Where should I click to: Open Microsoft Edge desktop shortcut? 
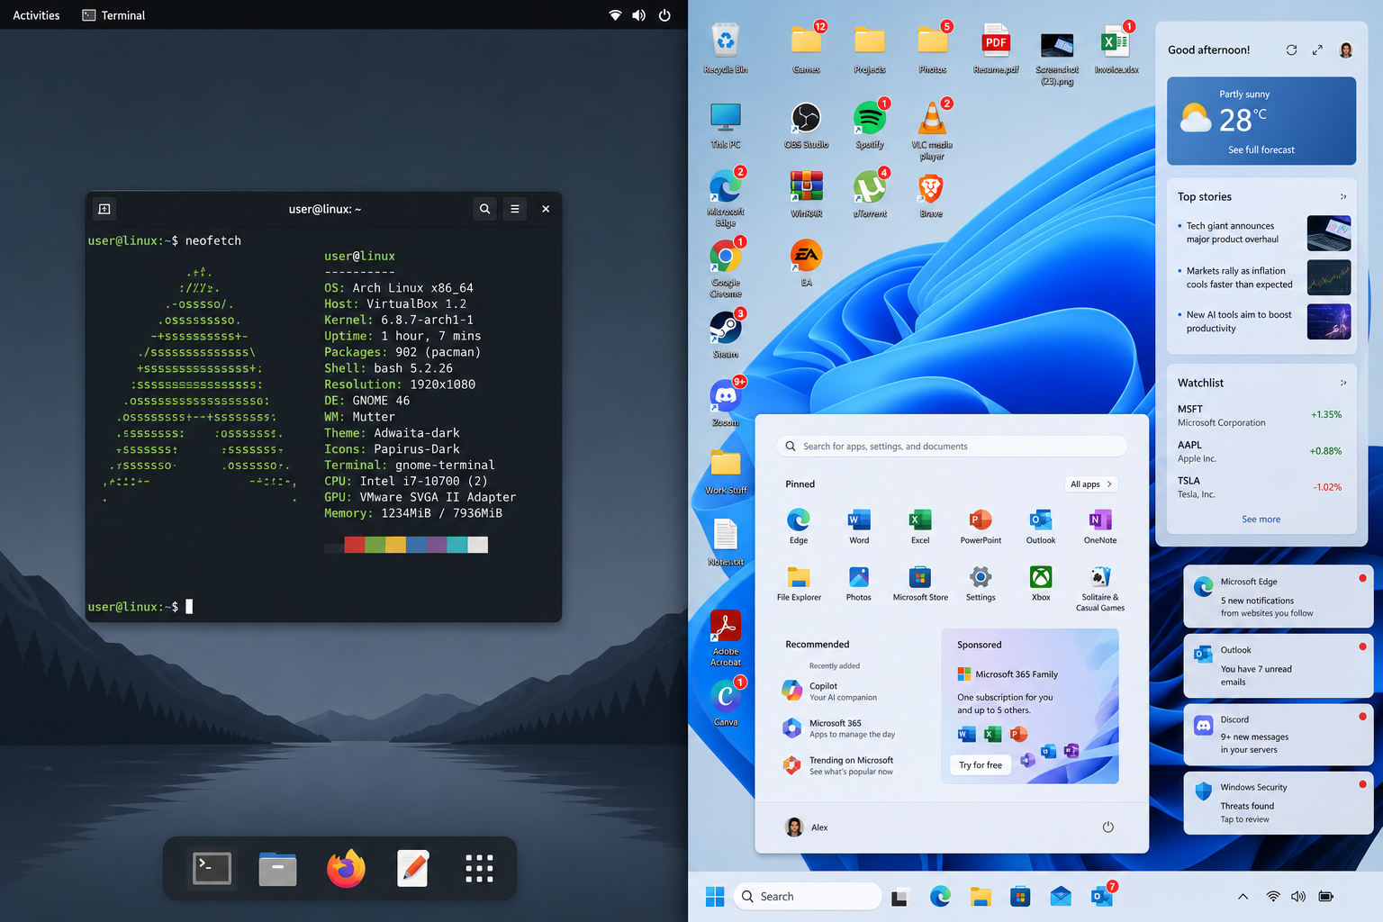[726, 198]
